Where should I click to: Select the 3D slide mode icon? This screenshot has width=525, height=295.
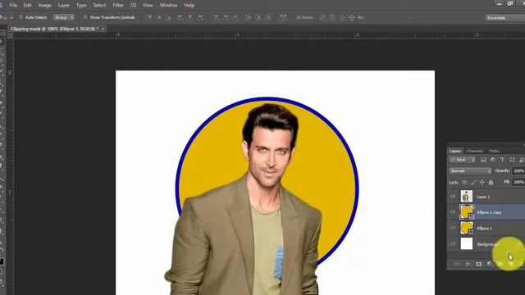point(352,17)
